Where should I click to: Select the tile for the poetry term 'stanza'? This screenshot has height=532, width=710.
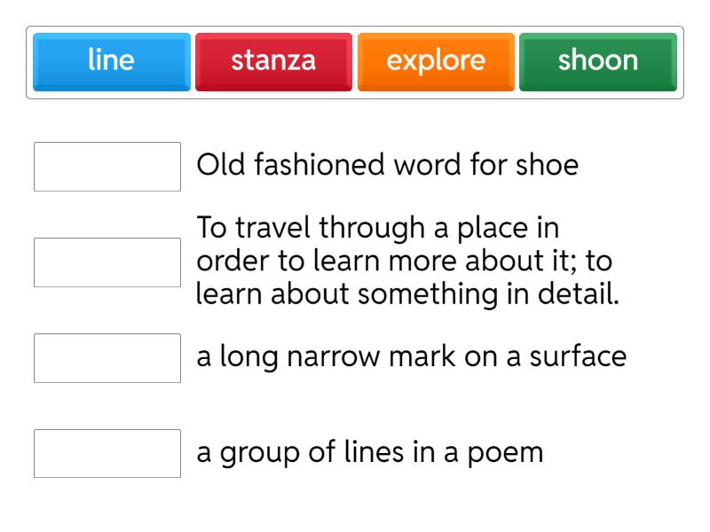pos(273,61)
